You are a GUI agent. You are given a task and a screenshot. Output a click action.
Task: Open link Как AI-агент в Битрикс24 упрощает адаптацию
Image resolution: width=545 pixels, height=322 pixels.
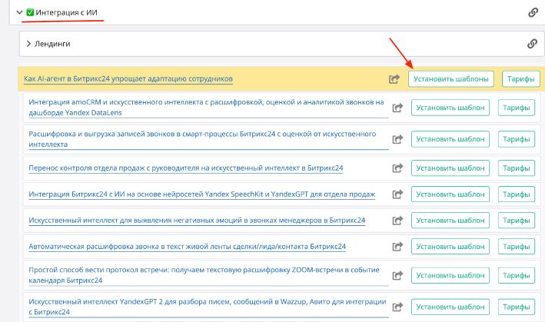pos(128,79)
